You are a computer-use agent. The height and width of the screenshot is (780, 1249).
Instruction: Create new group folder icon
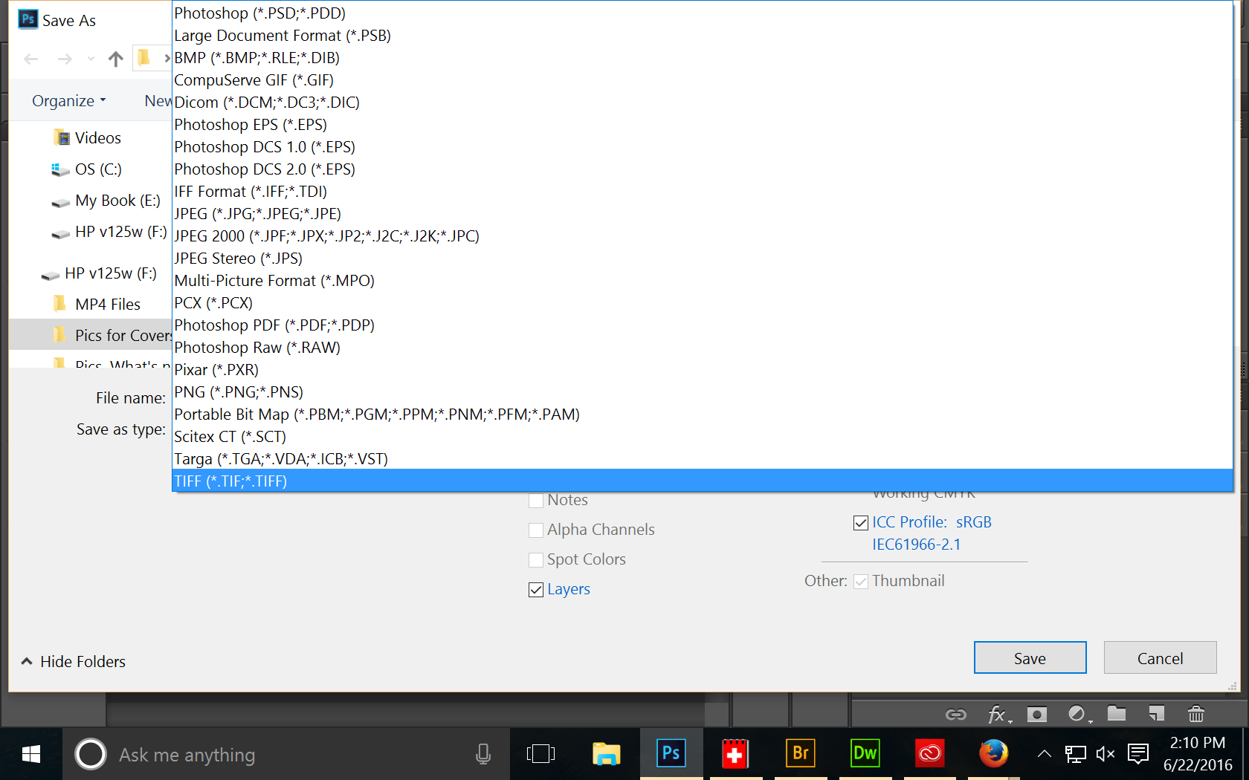tap(1117, 715)
